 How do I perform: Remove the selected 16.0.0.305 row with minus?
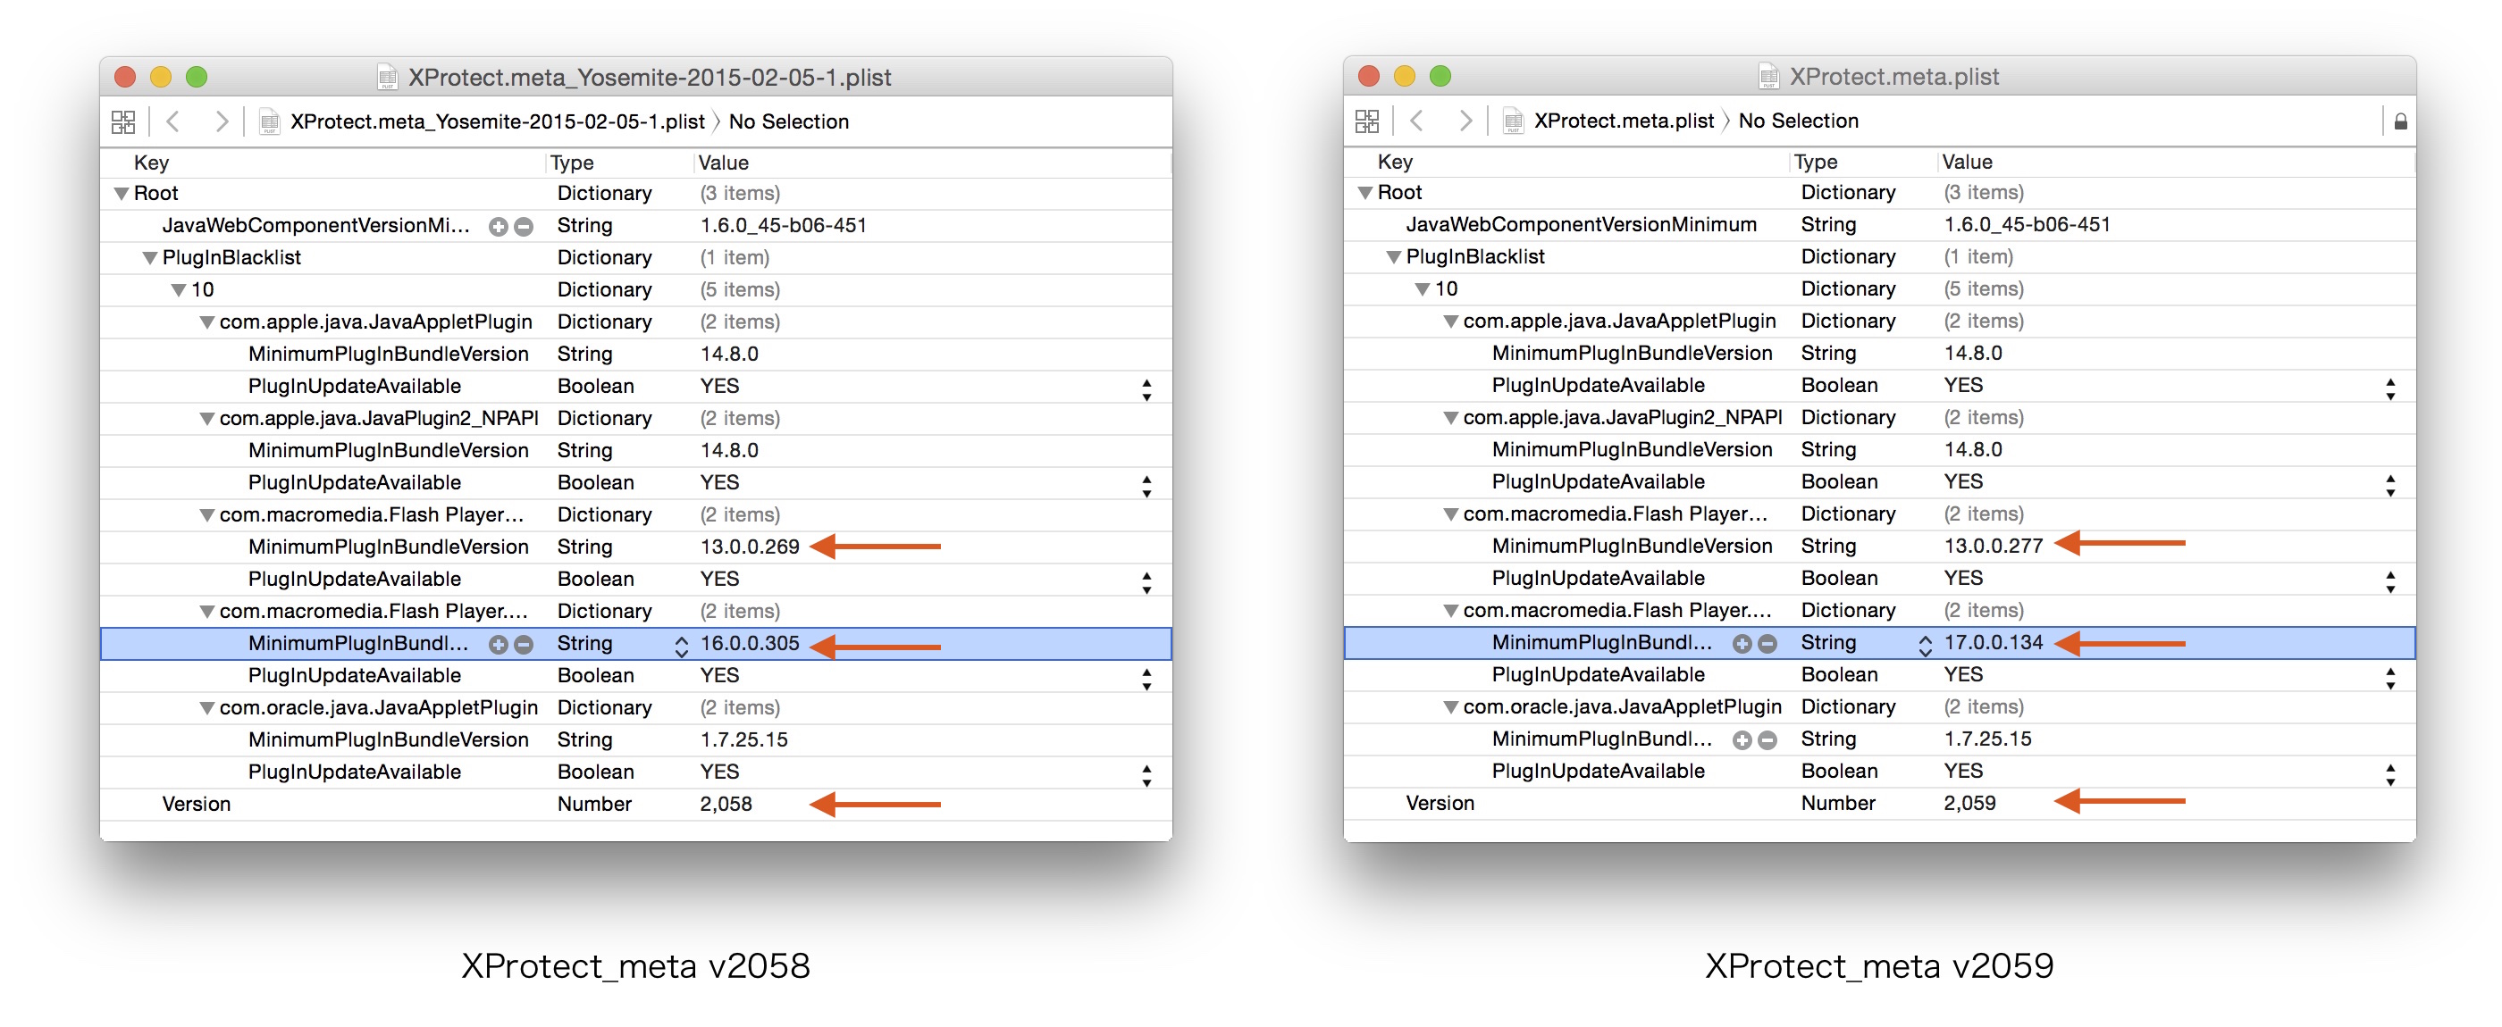[x=524, y=645]
